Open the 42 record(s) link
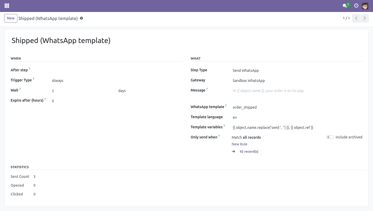Image resolution: width=373 pixels, height=211 pixels. point(249,151)
